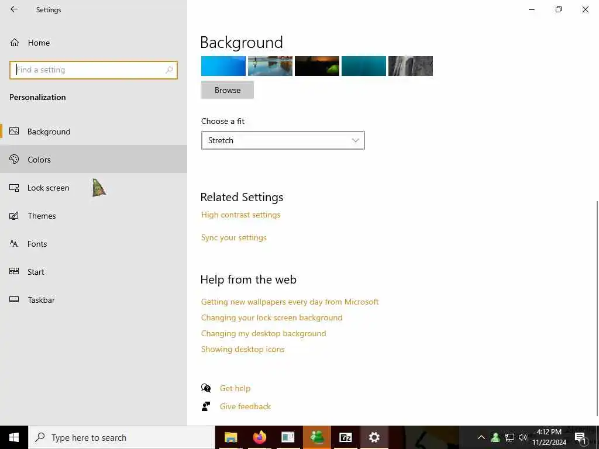This screenshot has width=599, height=449.
Task: Click the green person tray icon
Action: (495, 437)
